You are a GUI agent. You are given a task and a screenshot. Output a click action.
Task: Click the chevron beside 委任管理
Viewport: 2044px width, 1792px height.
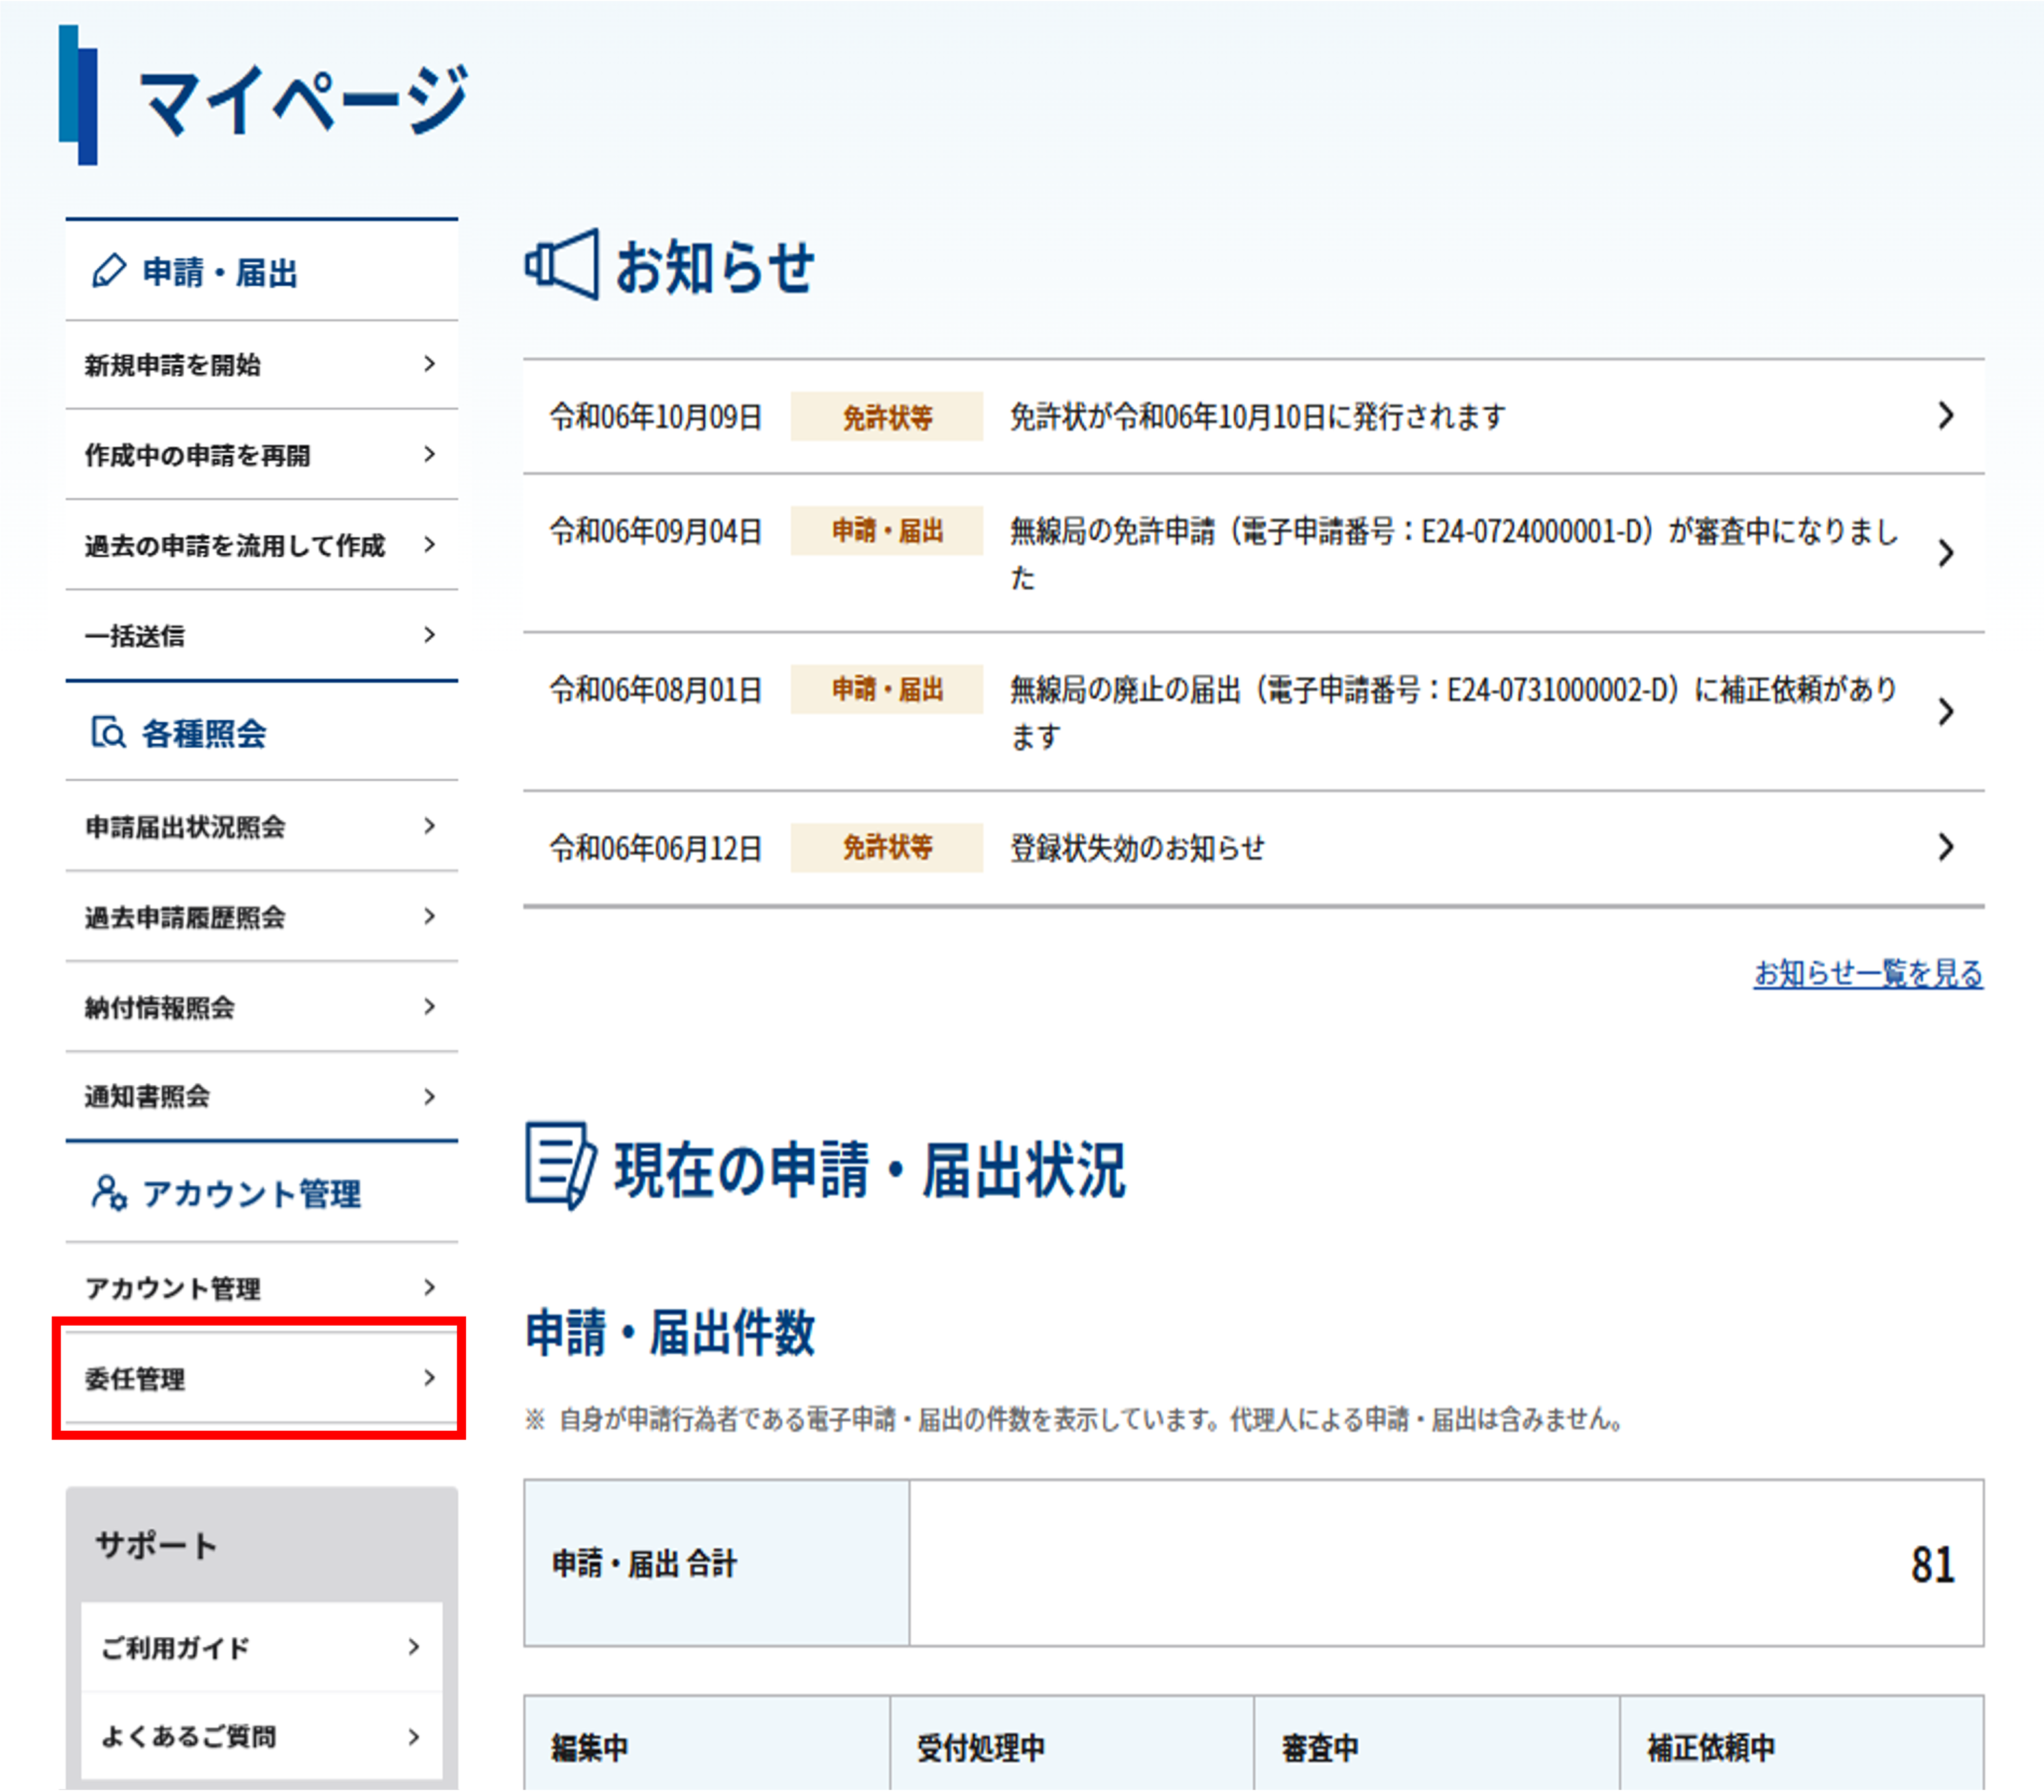pyautogui.click(x=430, y=1378)
